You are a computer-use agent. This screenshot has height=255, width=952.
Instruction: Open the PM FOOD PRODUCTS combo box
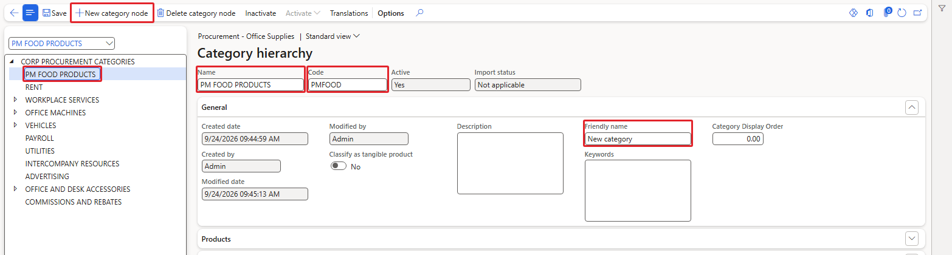[x=62, y=43]
